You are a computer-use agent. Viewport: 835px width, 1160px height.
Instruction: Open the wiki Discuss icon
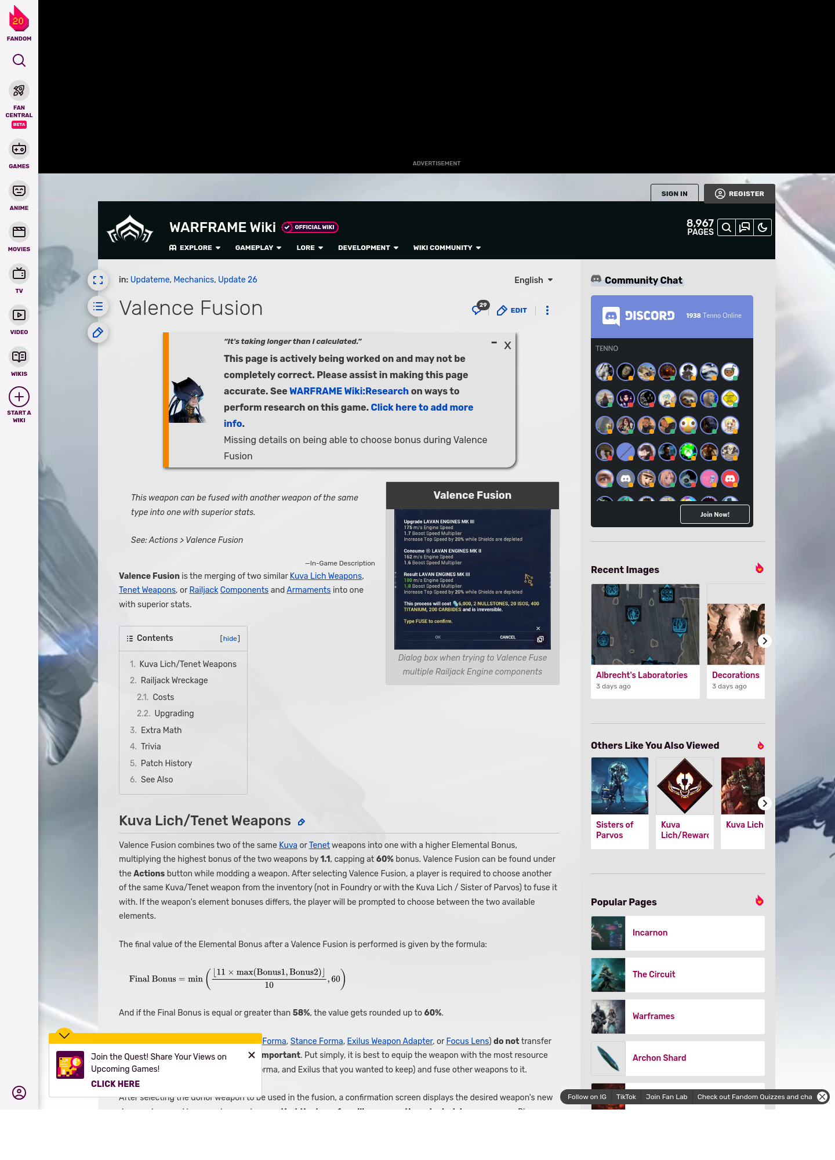point(745,227)
